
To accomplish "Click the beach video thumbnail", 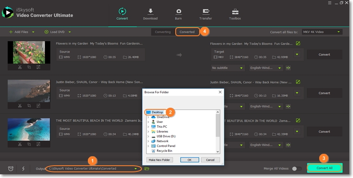I will (x=29, y=129).
